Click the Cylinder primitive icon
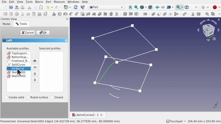 point(11,14)
